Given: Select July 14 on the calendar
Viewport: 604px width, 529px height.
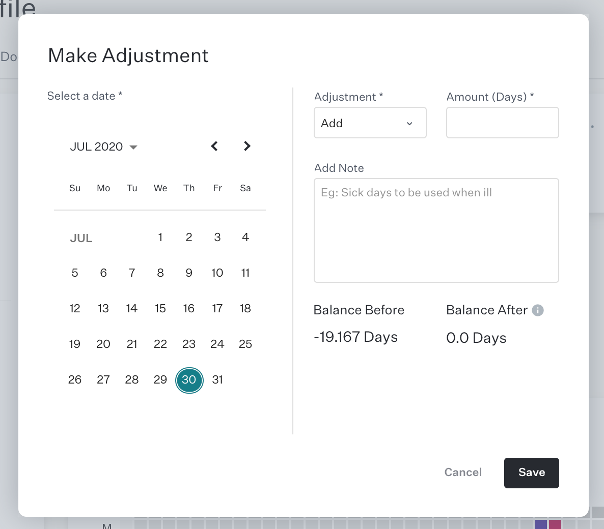Looking at the screenshot, I should 132,309.
